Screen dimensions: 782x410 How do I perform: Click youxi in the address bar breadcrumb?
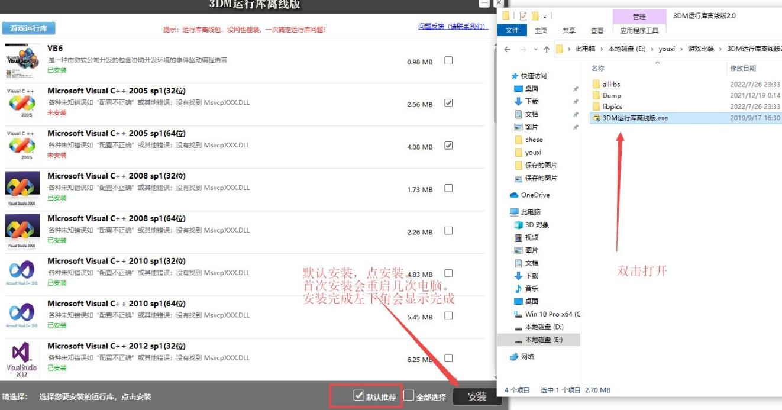tap(667, 49)
